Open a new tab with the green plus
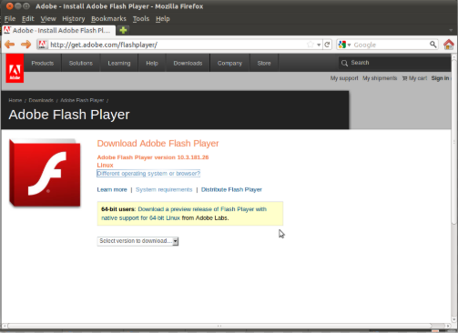The height and width of the screenshot is (333, 458). (x=123, y=30)
